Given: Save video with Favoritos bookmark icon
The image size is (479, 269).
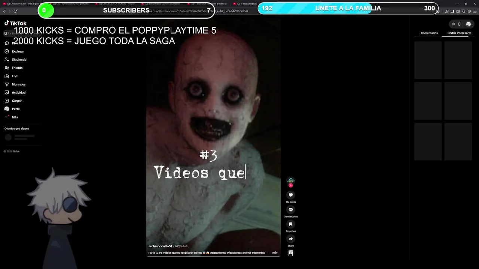Looking at the screenshot, I should point(291,224).
